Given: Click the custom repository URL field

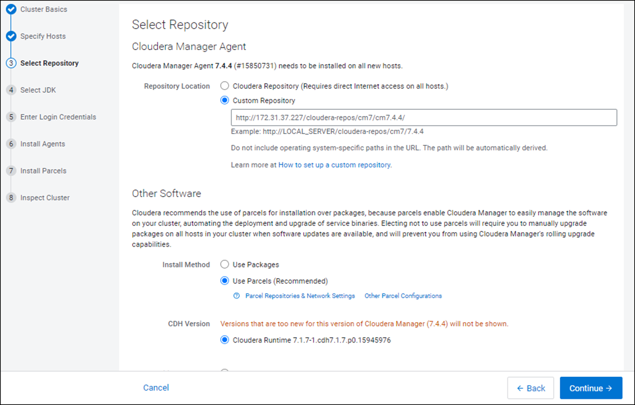Looking at the screenshot, I should pos(423,118).
